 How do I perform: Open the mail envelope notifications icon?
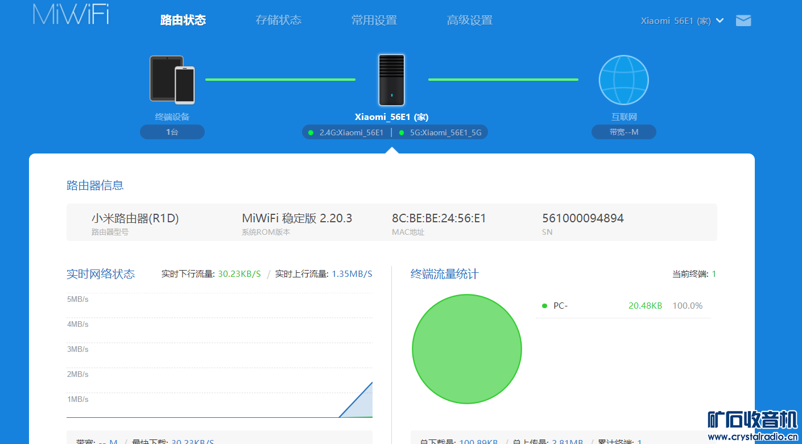pyautogui.click(x=743, y=20)
